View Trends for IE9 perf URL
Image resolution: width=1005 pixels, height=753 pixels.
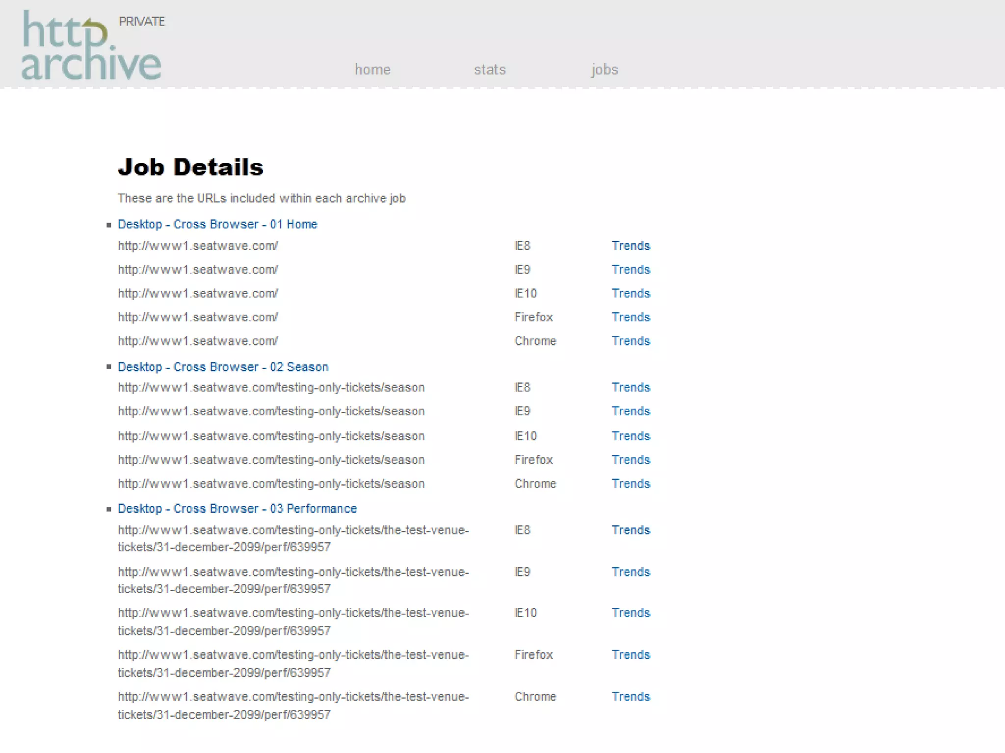pyautogui.click(x=631, y=572)
